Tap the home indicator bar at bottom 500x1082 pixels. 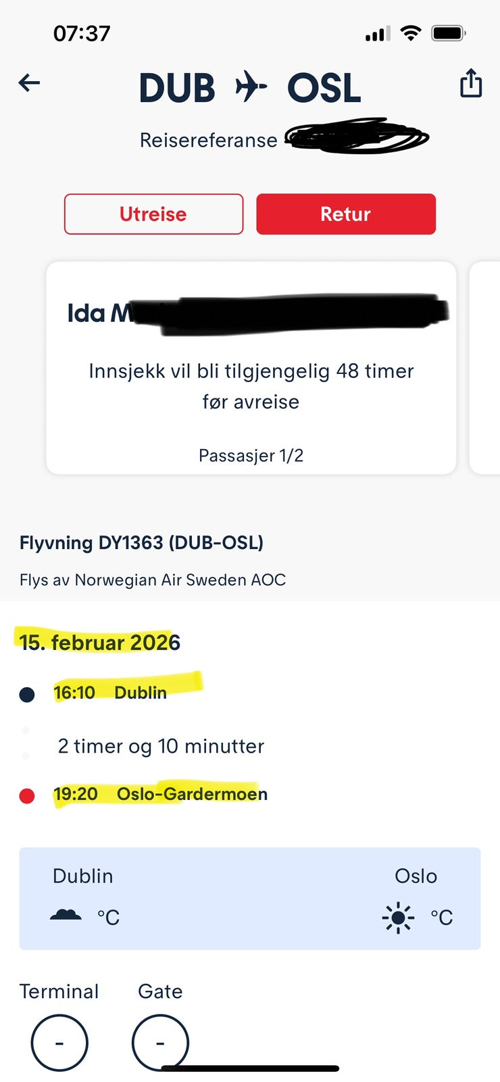click(x=250, y=1068)
